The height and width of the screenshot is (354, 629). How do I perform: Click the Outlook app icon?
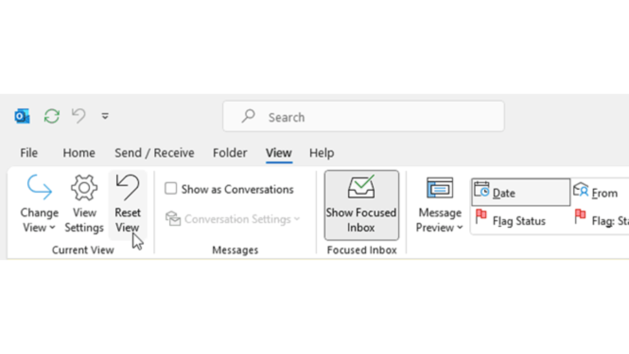[x=23, y=116]
